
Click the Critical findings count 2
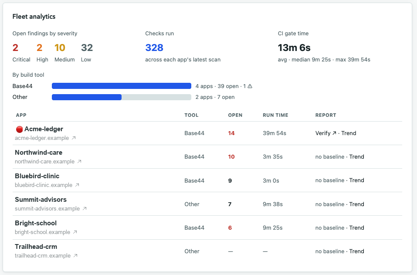point(15,48)
